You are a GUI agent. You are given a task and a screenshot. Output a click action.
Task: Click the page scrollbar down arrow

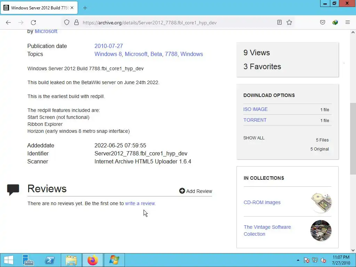pos(353,250)
